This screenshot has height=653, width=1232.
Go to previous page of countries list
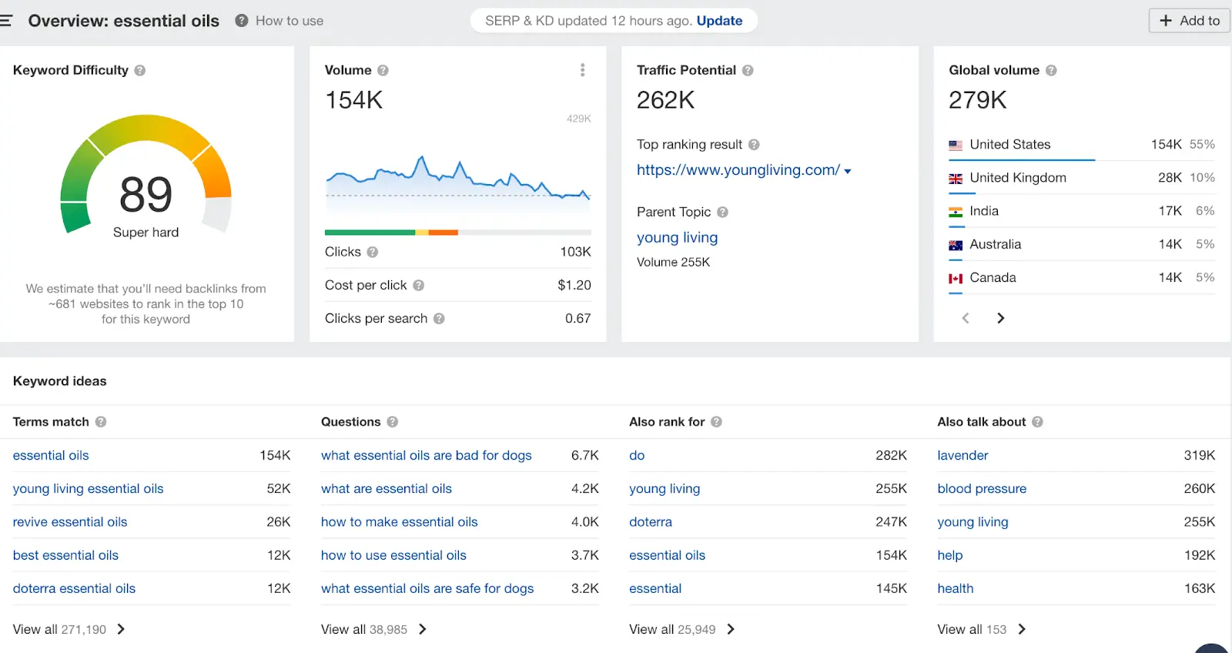click(x=966, y=318)
